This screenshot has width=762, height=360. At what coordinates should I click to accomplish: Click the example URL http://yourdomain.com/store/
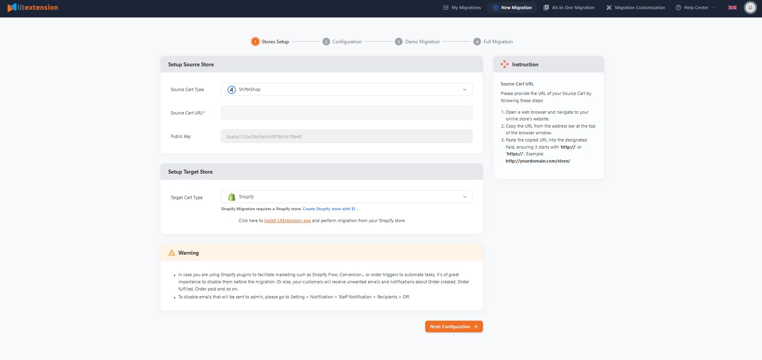(538, 161)
